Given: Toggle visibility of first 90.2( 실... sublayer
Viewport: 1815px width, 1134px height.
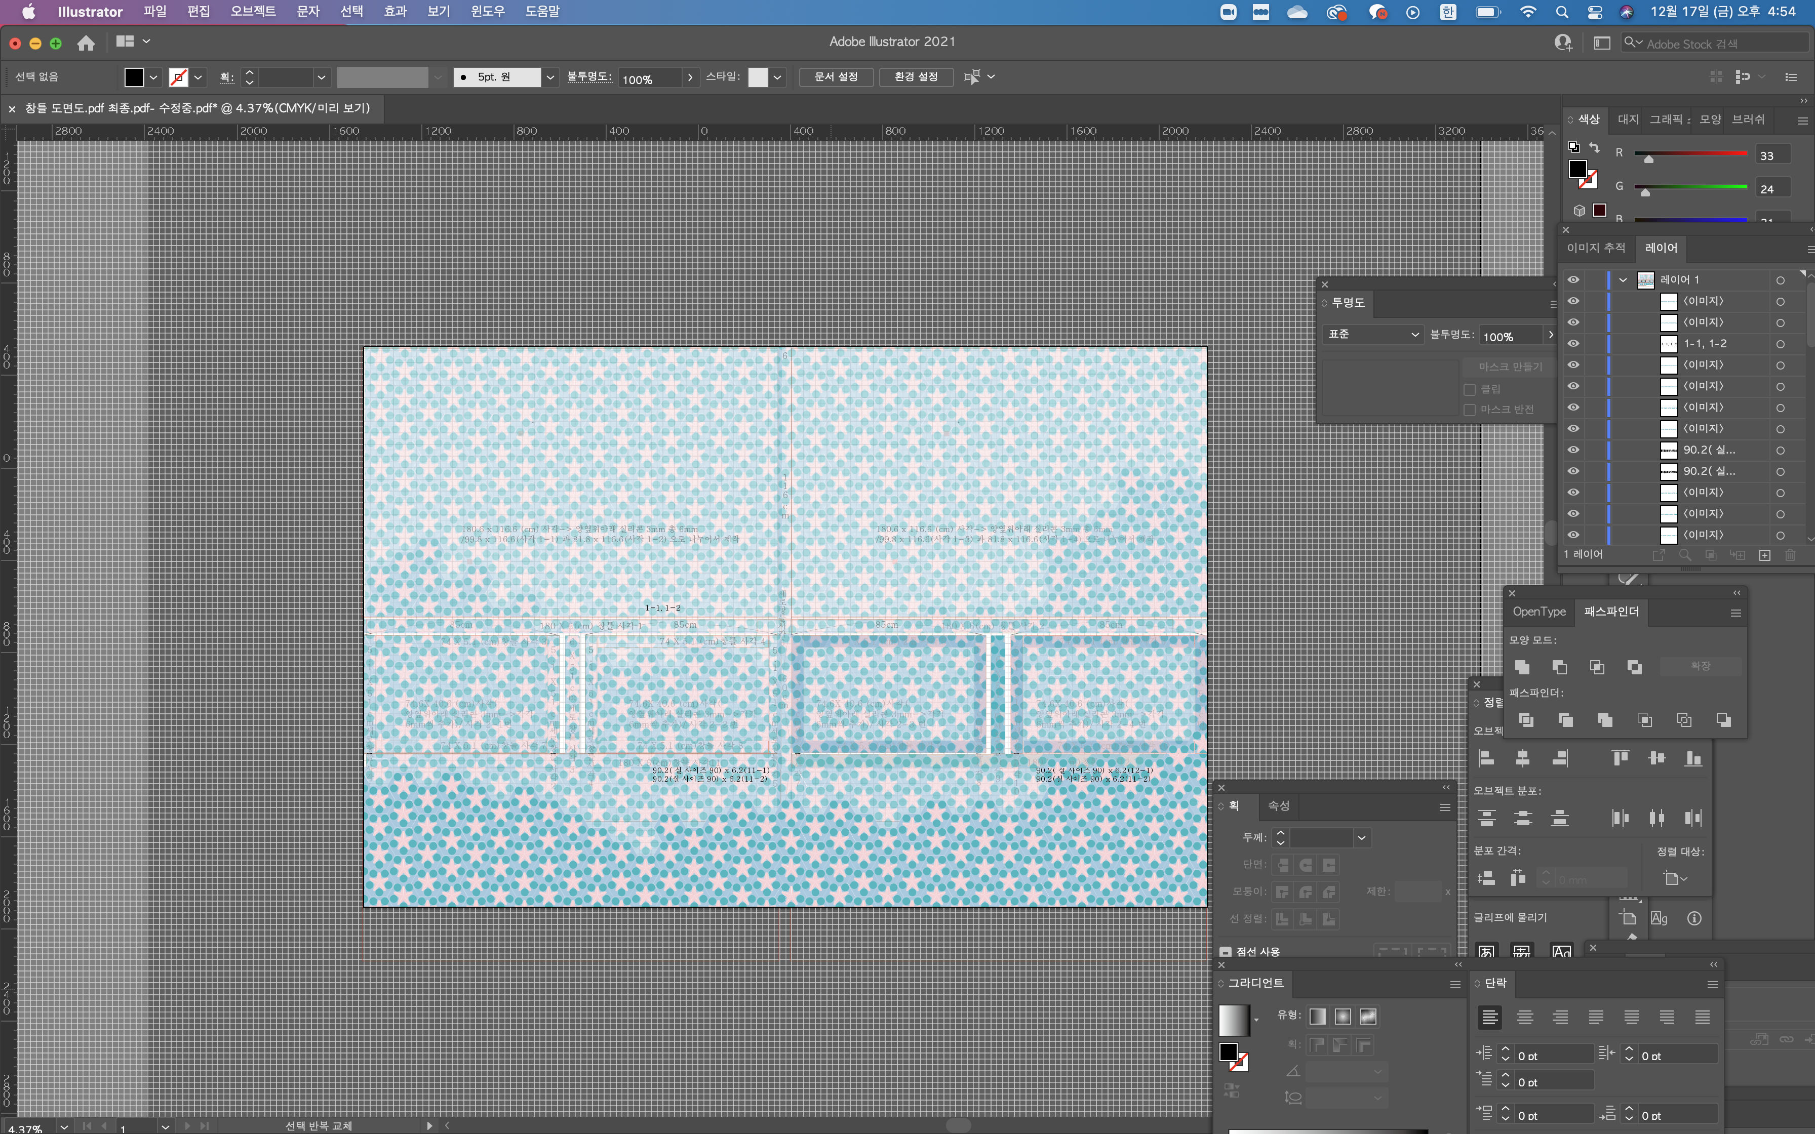Looking at the screenshot, I should (x=1573, y=450).
